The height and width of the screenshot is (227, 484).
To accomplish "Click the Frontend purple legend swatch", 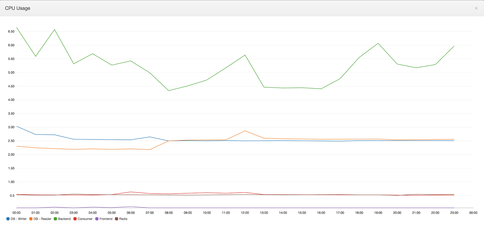I will click(97, 219).
